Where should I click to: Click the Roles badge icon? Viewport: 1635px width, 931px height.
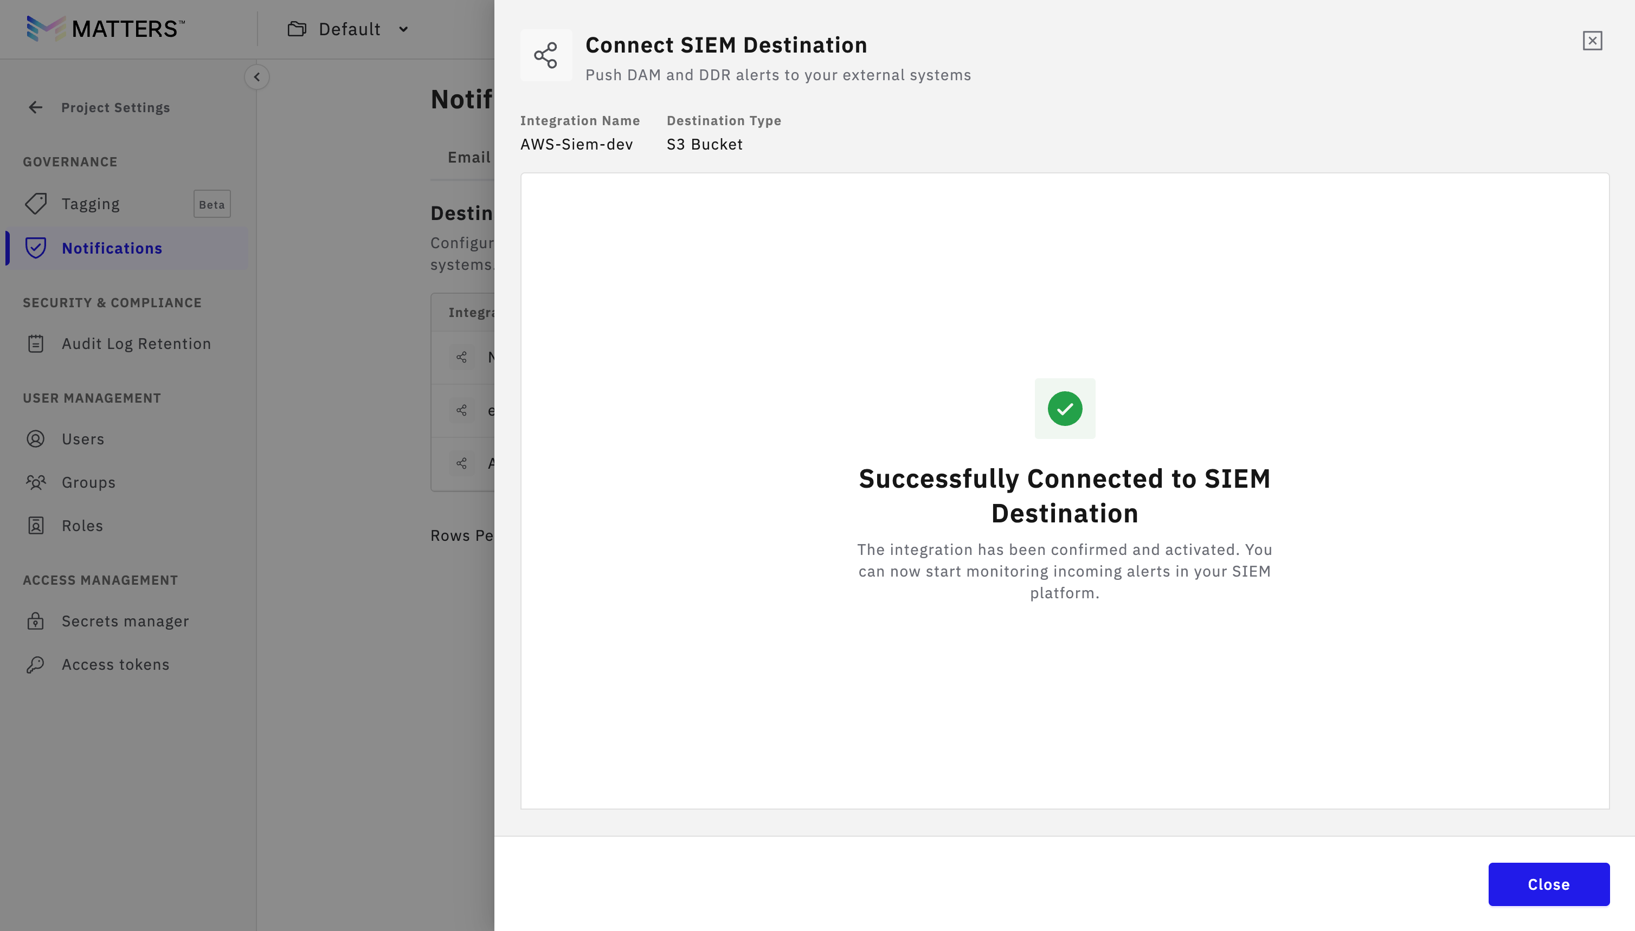[x=36, y=526]
